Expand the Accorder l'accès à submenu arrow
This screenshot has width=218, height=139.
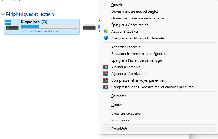[213, 47]
